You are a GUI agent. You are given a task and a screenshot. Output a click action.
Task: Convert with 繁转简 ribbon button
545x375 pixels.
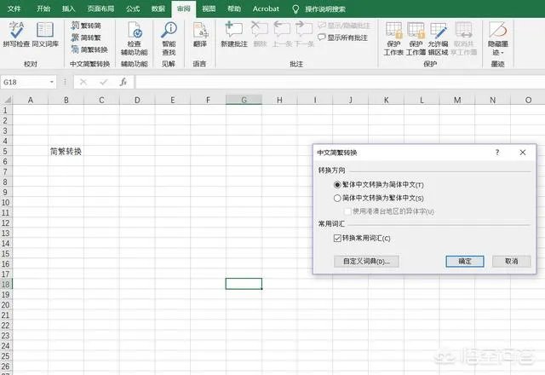pyautogui.click(x=86, y=26)
